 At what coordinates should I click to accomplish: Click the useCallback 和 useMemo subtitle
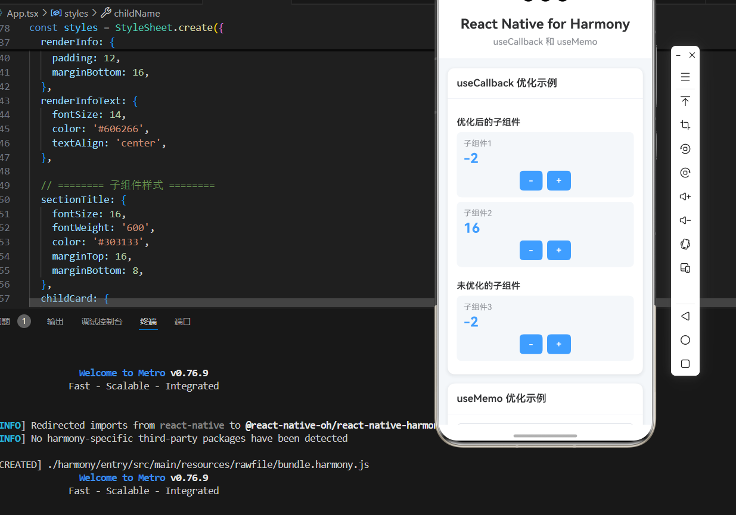545,42
